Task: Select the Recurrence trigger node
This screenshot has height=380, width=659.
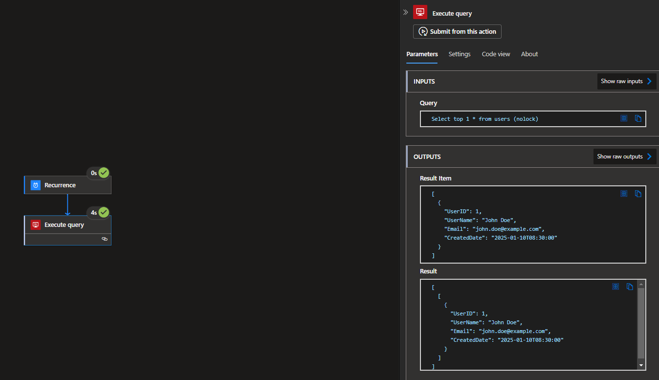Action: (68, 185)
